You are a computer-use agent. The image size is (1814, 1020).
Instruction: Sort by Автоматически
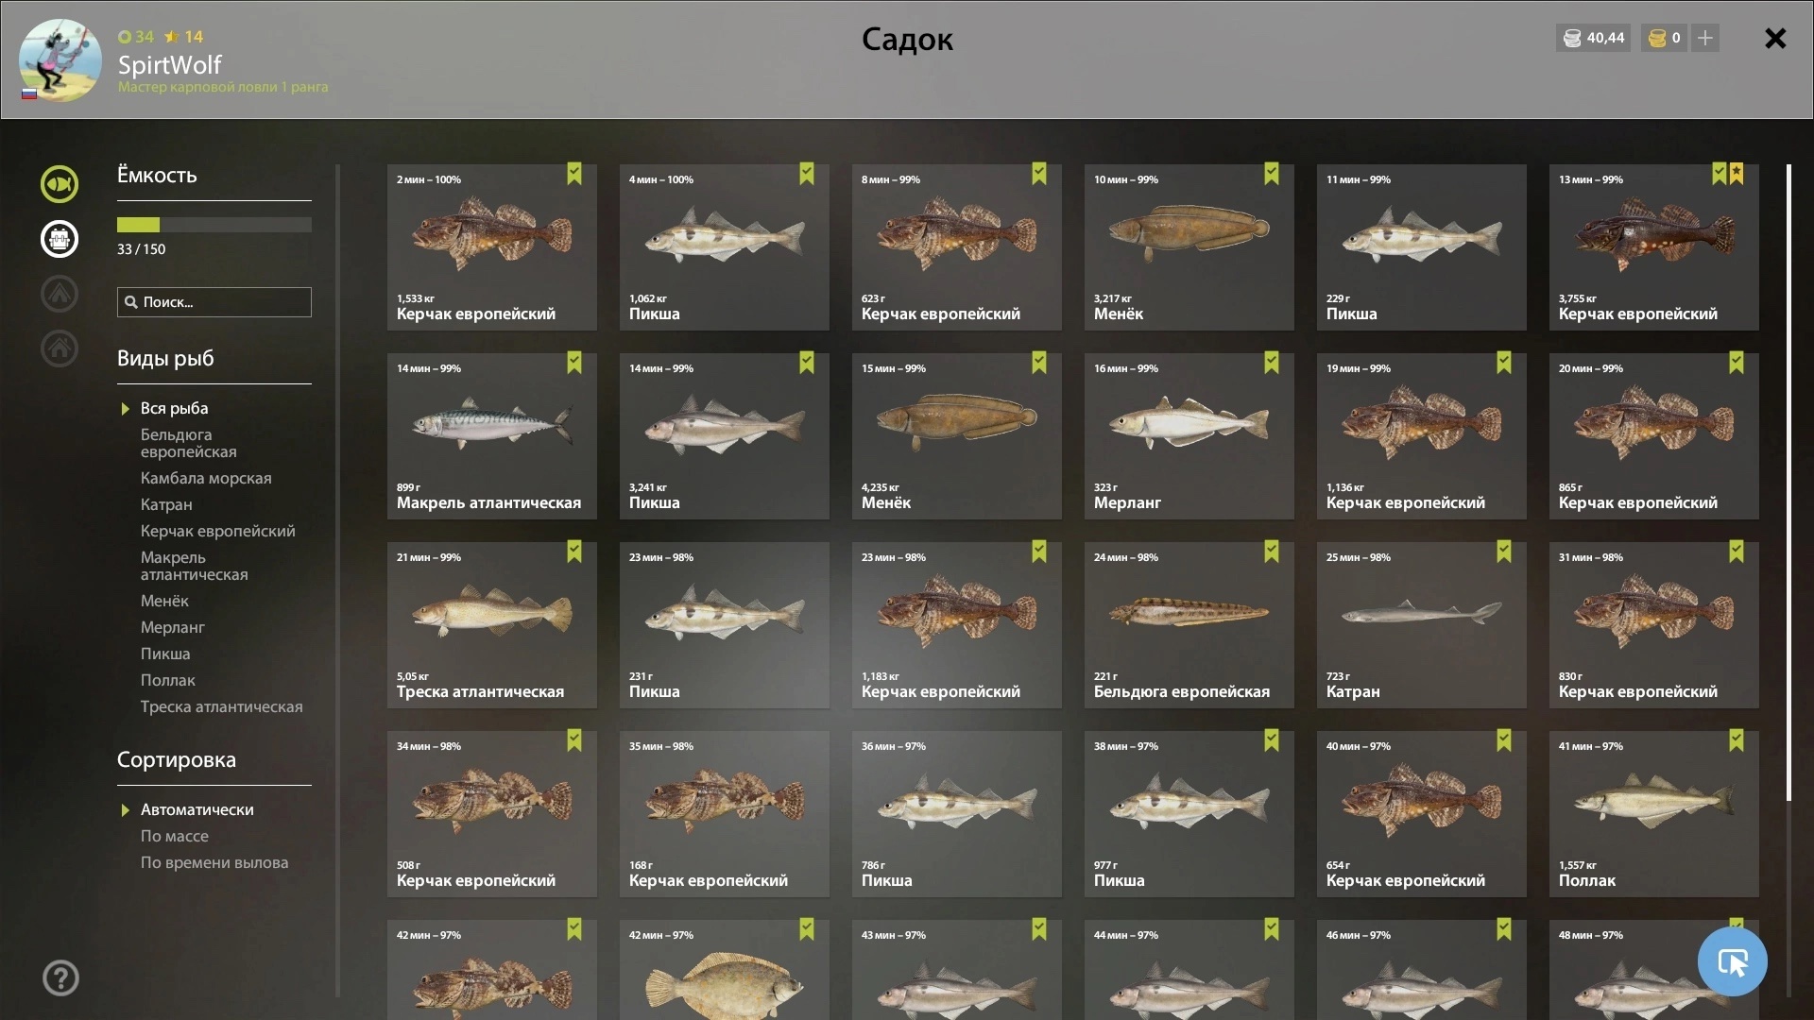click(x=197, y=809)
